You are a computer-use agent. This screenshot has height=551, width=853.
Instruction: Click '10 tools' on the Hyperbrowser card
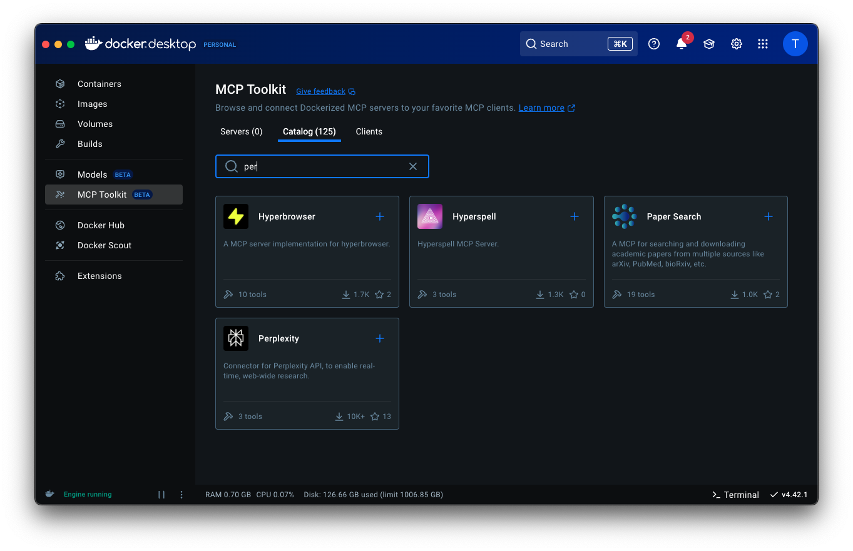pos(252,295)
